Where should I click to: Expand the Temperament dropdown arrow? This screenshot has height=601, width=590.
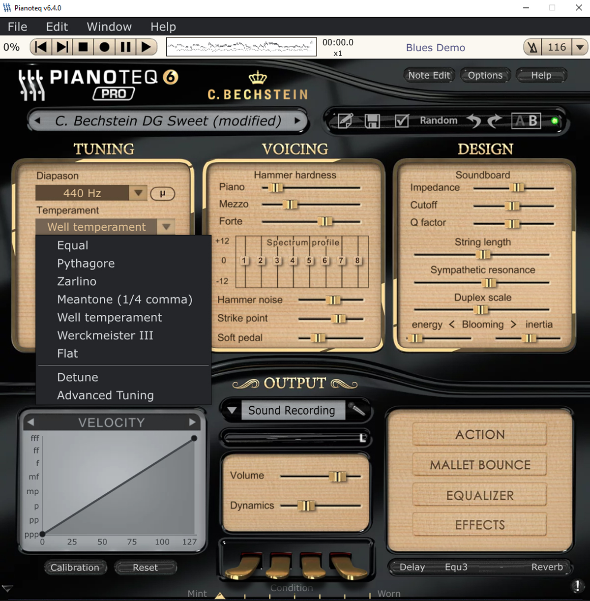pos(166,227)
